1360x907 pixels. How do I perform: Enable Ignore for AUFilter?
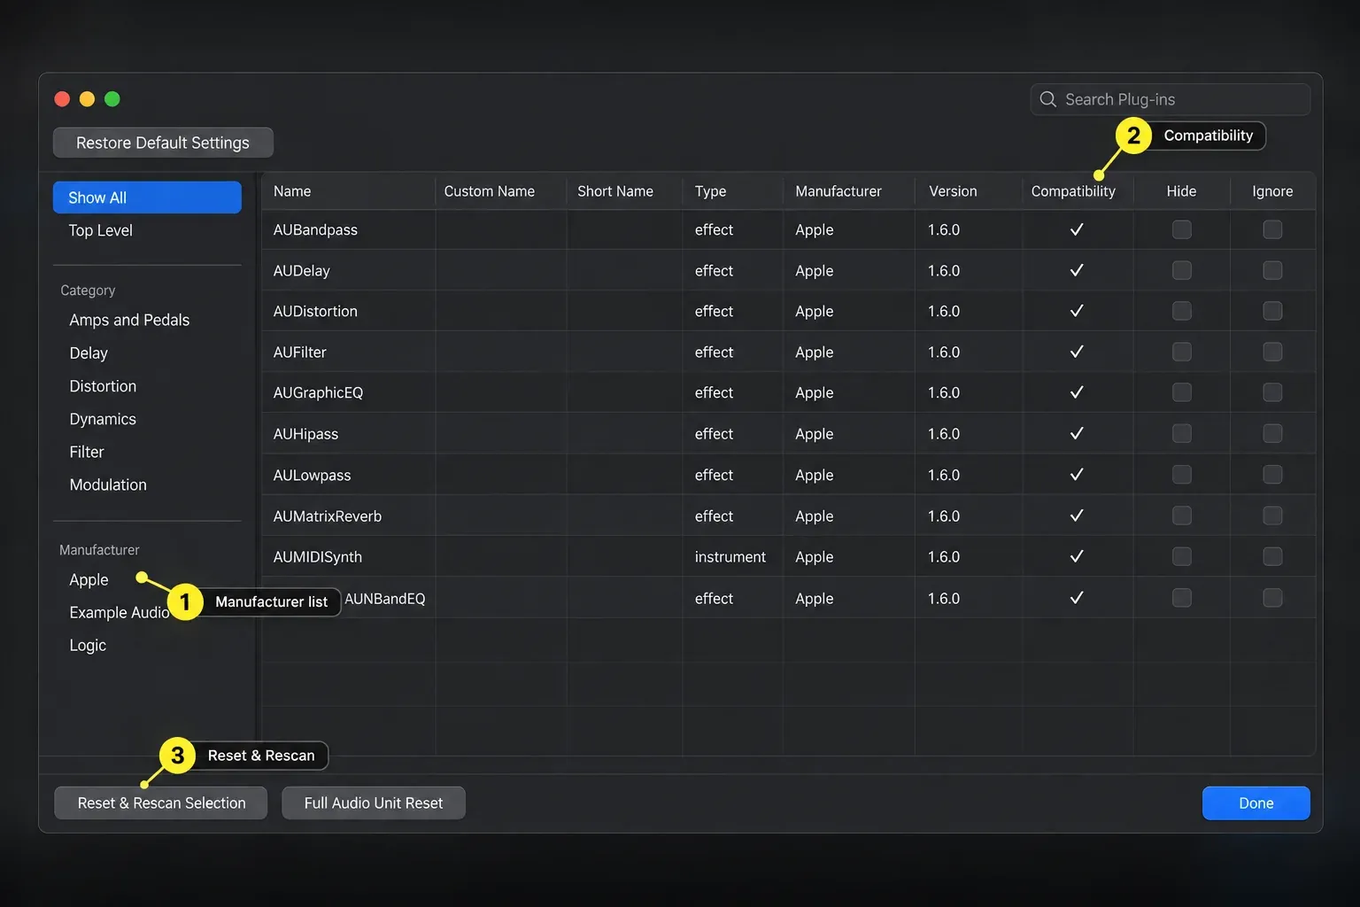[1272, 352]
